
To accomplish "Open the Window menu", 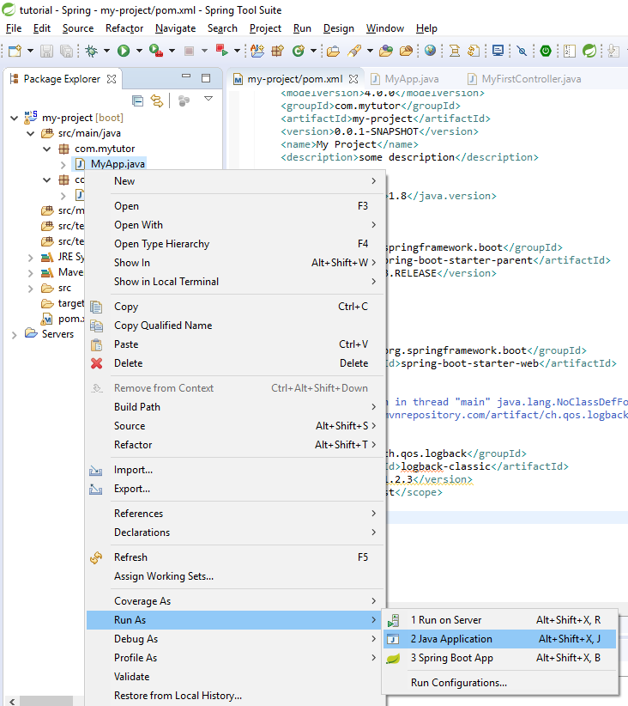I will tap(385, 28).
